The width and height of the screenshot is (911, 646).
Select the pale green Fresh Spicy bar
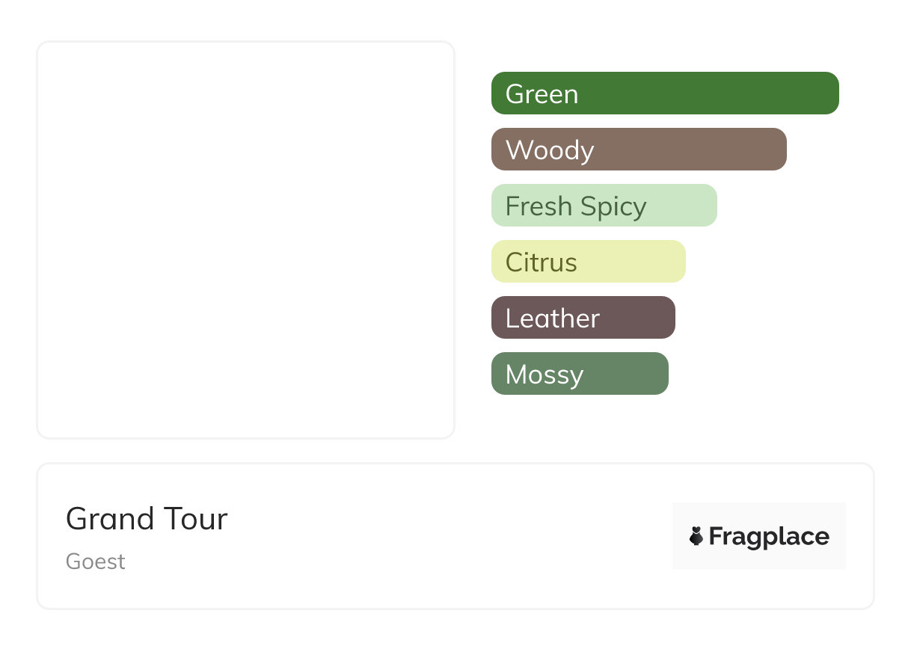pyautogui.click(x=681, y=206)
